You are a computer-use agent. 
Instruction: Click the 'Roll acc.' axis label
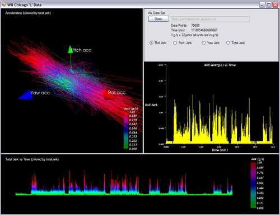(117, 93)
